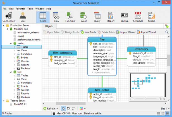Select the arrow pointer tool
The width and height of the screenshot is (172, 117).
click(63, 109)
